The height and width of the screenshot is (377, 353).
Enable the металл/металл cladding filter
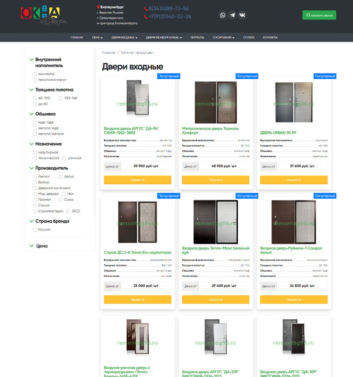(x=35, y=134)
